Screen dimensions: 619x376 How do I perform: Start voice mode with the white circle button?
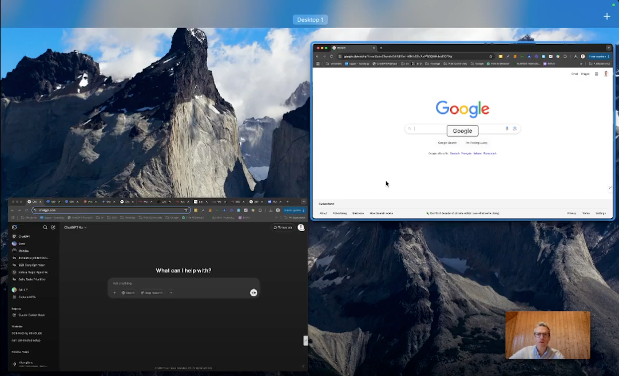[253, 292]
